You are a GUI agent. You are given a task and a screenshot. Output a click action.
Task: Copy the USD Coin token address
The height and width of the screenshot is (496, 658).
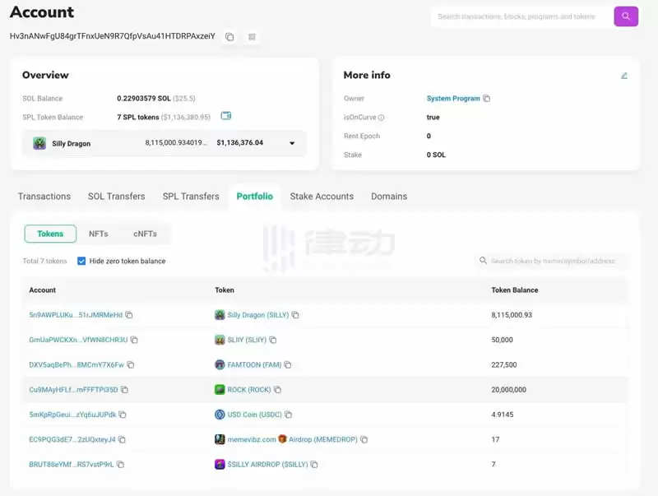(288, 415)
